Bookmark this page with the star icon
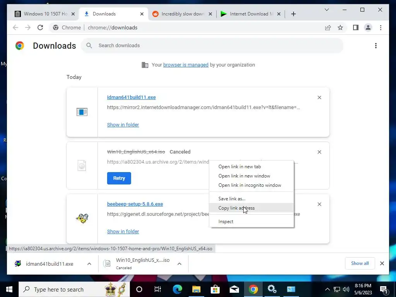Viewport: 396px width, 297px height. point(340,27)
